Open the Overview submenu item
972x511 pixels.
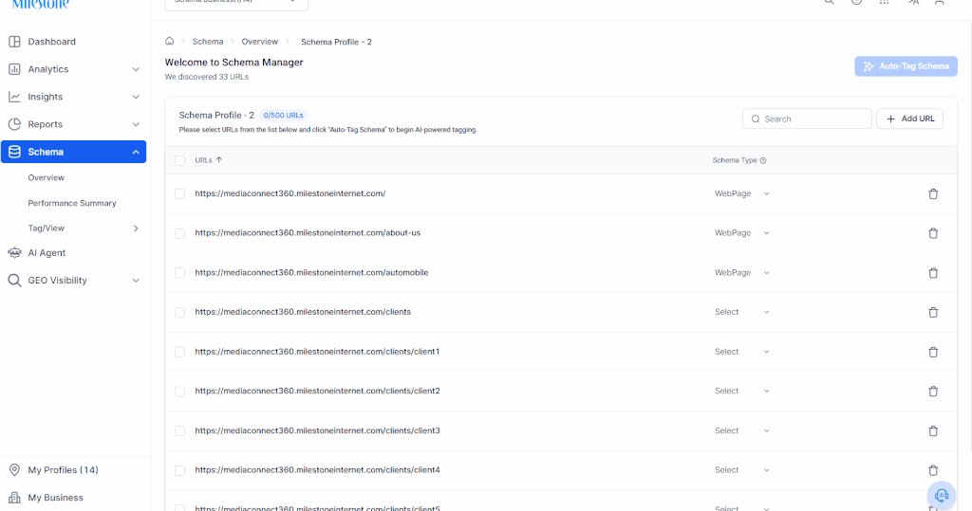(x=46, y=178)
